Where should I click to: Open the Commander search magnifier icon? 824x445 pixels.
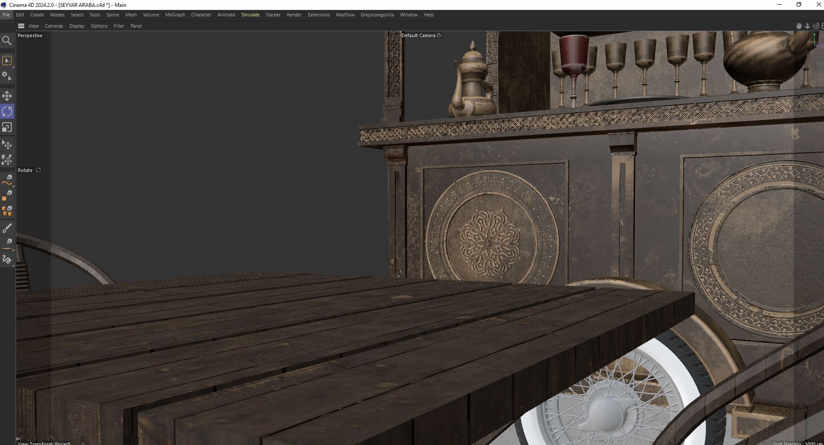coord(7,41)
